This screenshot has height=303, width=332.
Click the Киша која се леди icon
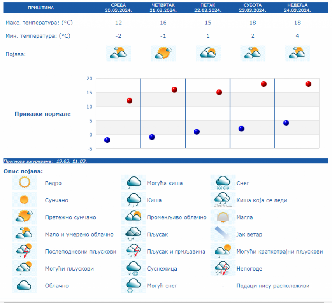(223, 200)
